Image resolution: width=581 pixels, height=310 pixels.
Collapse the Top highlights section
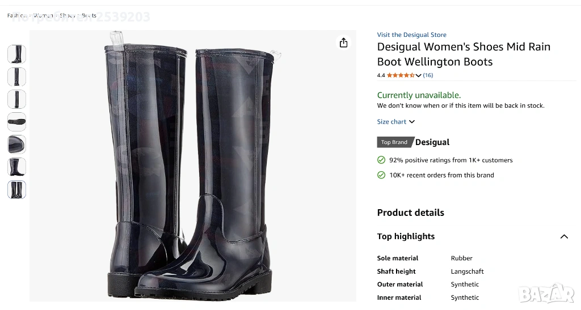[564, 237]
